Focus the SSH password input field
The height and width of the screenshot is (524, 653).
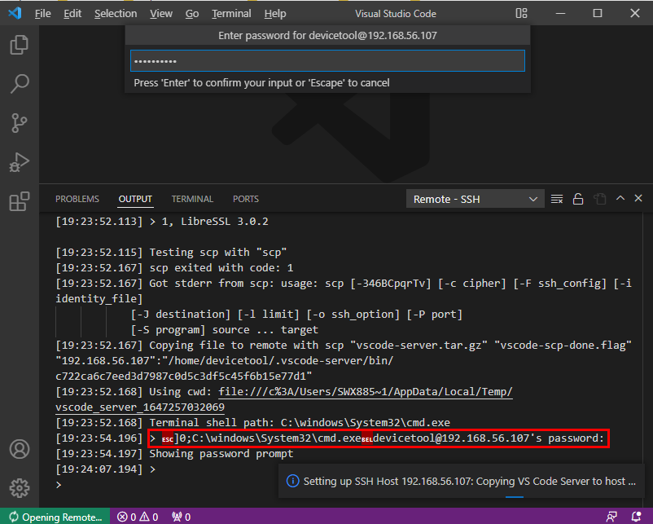coord(328,61)
